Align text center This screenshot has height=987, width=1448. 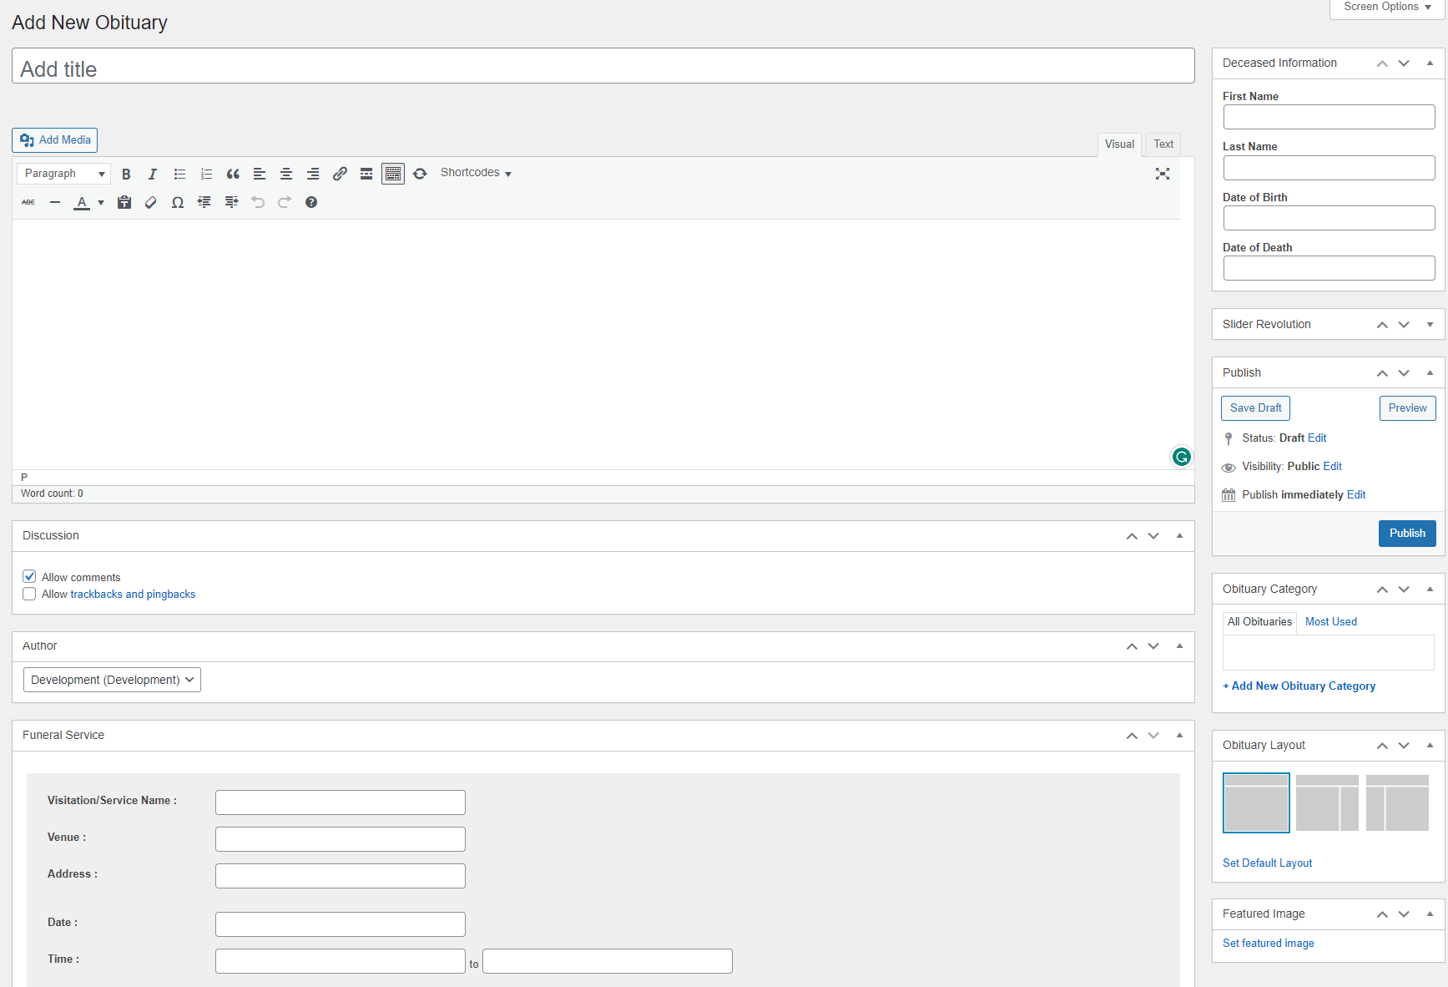286,174
